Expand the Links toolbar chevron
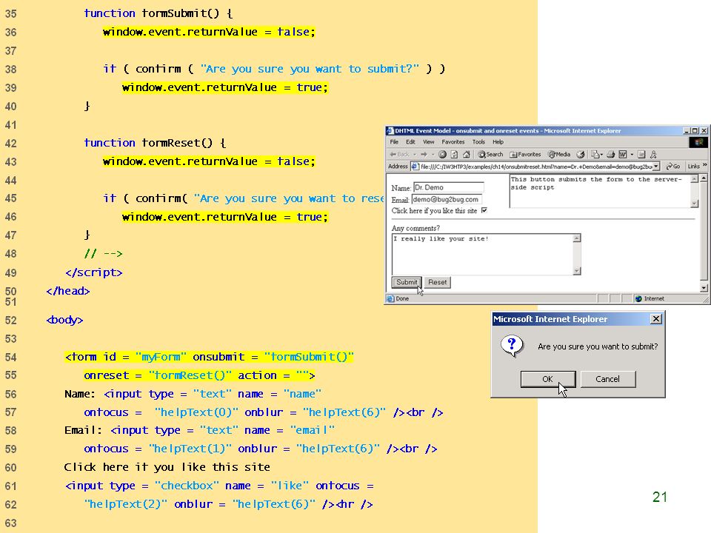The image size is (711, 533). (x=704, y=165)
